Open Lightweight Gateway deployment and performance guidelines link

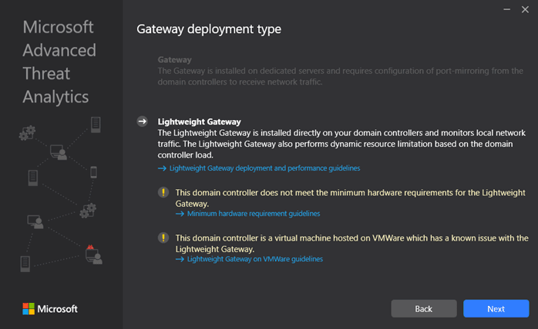(x=264, y=168)
